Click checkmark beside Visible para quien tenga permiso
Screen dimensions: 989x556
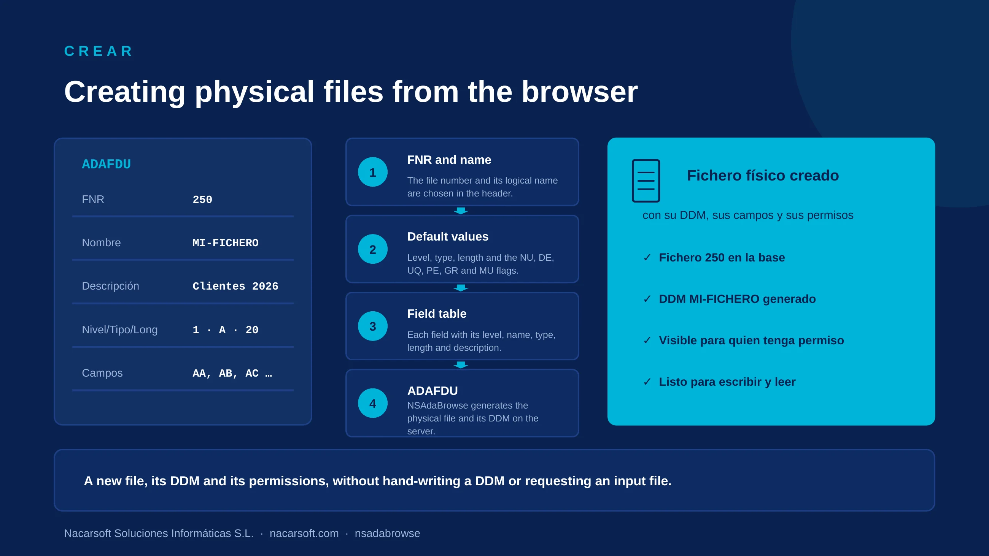point(647,341)
